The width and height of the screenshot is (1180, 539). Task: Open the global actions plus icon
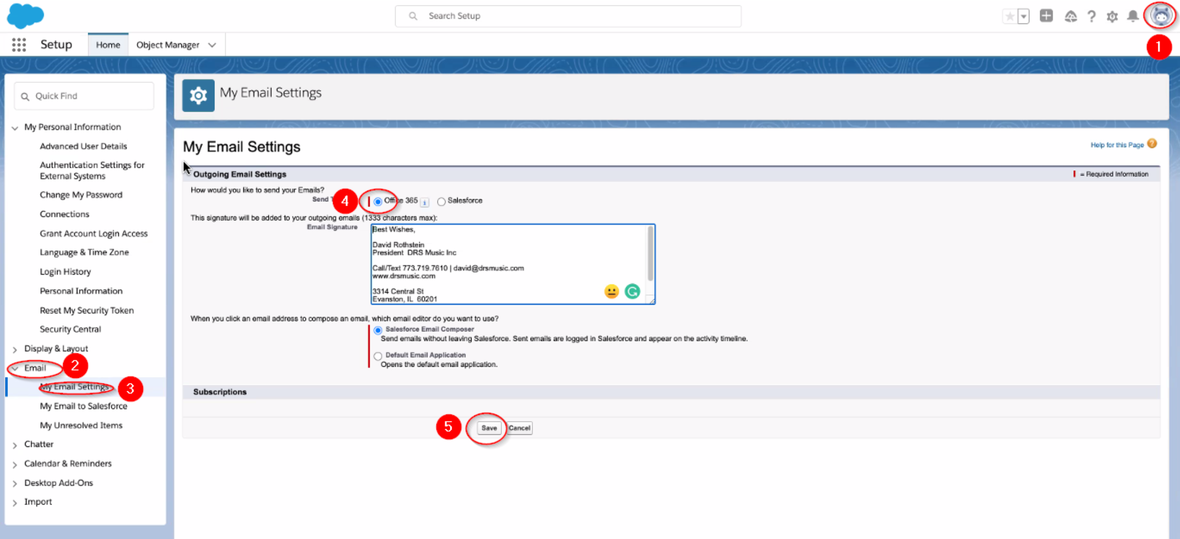pos(1046,16)
